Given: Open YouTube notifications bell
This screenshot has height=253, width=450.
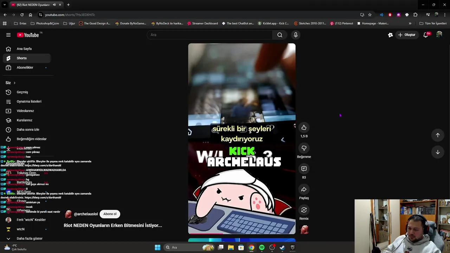Looking at the screenshot, I should tap(426, 35).
